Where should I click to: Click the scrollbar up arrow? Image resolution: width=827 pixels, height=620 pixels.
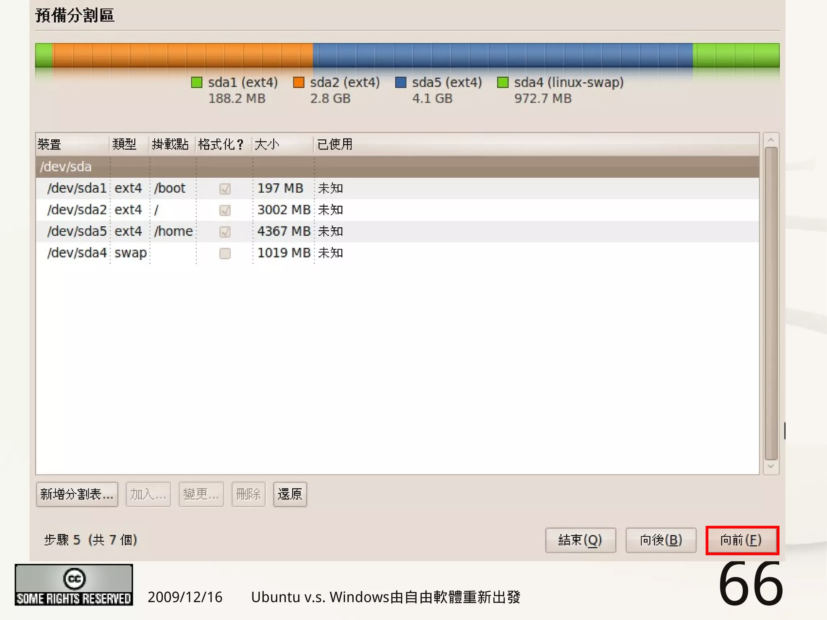pyautogui.click(x=771, y=140)
